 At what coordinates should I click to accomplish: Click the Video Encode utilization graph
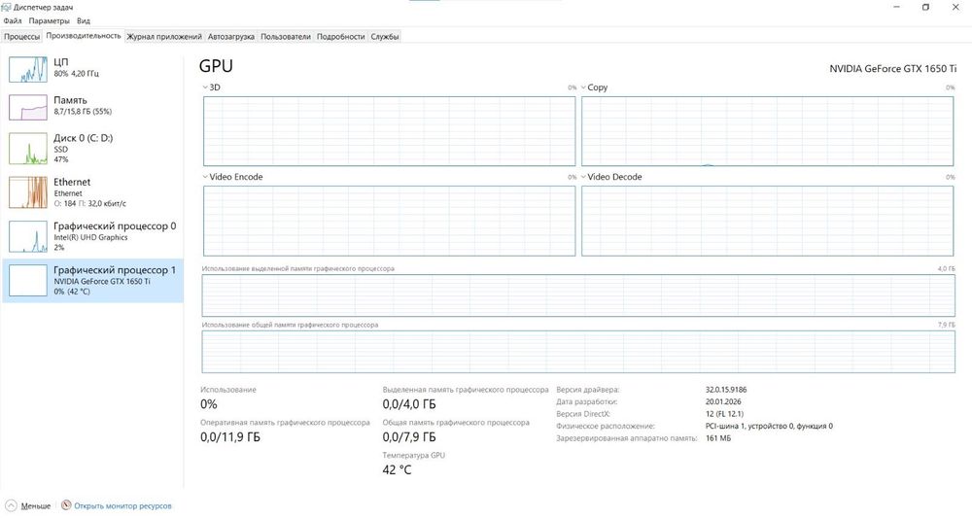(390, 221)
